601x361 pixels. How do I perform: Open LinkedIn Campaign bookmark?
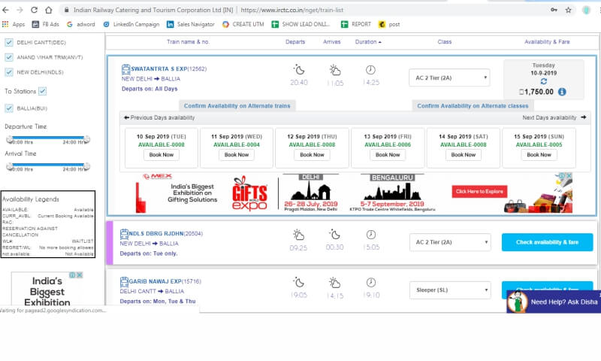131,24
